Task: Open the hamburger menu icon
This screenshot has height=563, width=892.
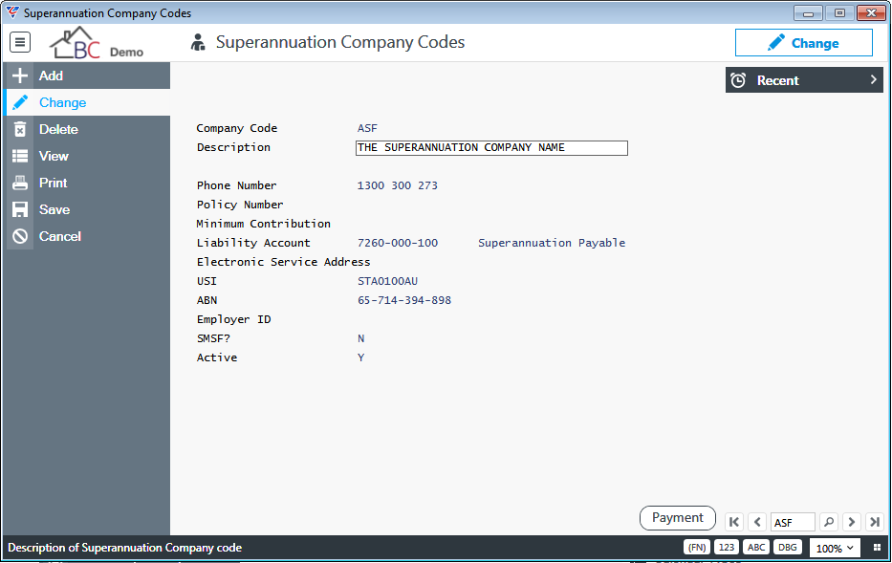Action: (20, 42)
